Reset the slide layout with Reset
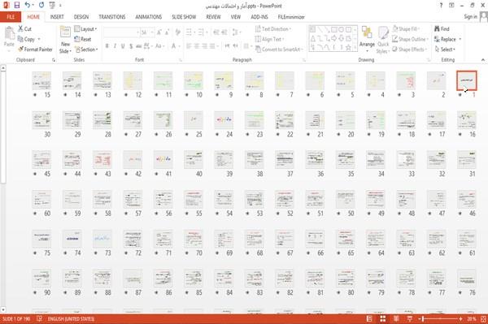This screenshot has height=324, width=488. [x=83, y=39]
